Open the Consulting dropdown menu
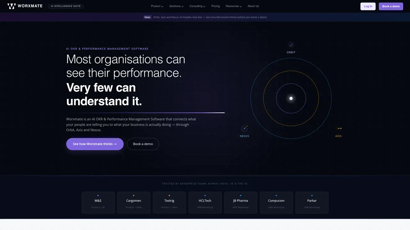The image size is (410, 230). click(197, 6)
